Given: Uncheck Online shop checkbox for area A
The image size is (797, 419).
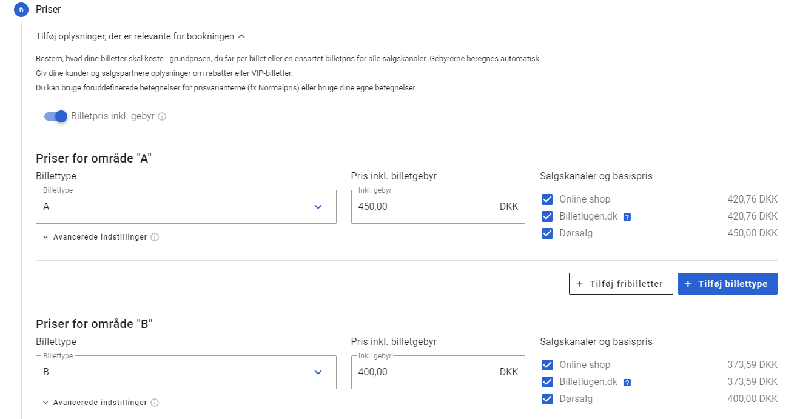Looking at the screenshot, I should [547, 199].
